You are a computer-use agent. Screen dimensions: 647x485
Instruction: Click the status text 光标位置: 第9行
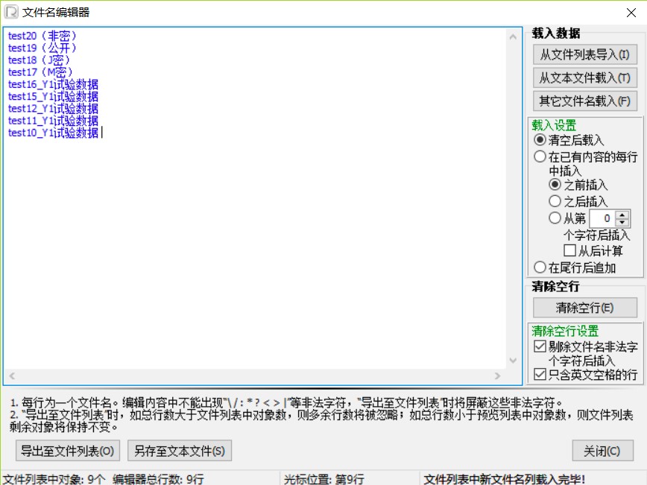pos(324,479)
